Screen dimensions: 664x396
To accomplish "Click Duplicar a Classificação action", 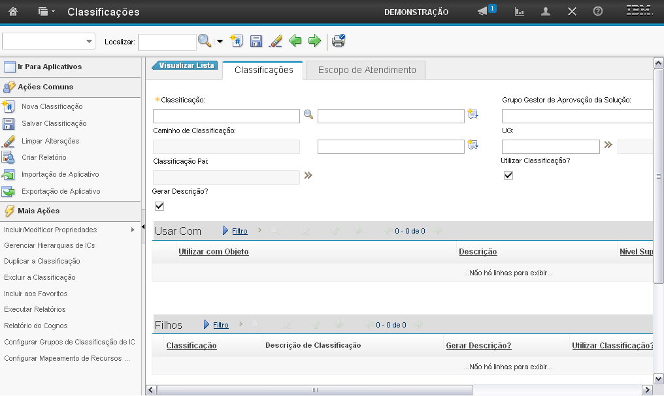I will pyautogui.click(x=42, y=261).
